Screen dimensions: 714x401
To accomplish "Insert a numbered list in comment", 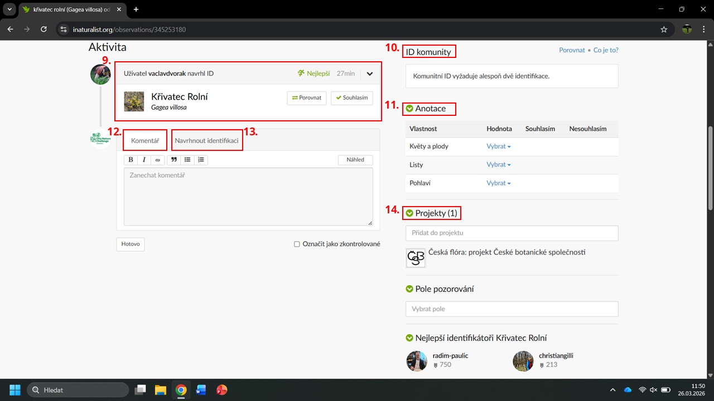I will [x=201, y=160].
